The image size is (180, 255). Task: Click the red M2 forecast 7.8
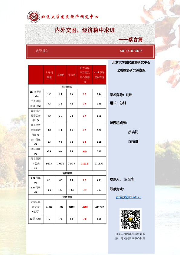[x=85, y=219]
